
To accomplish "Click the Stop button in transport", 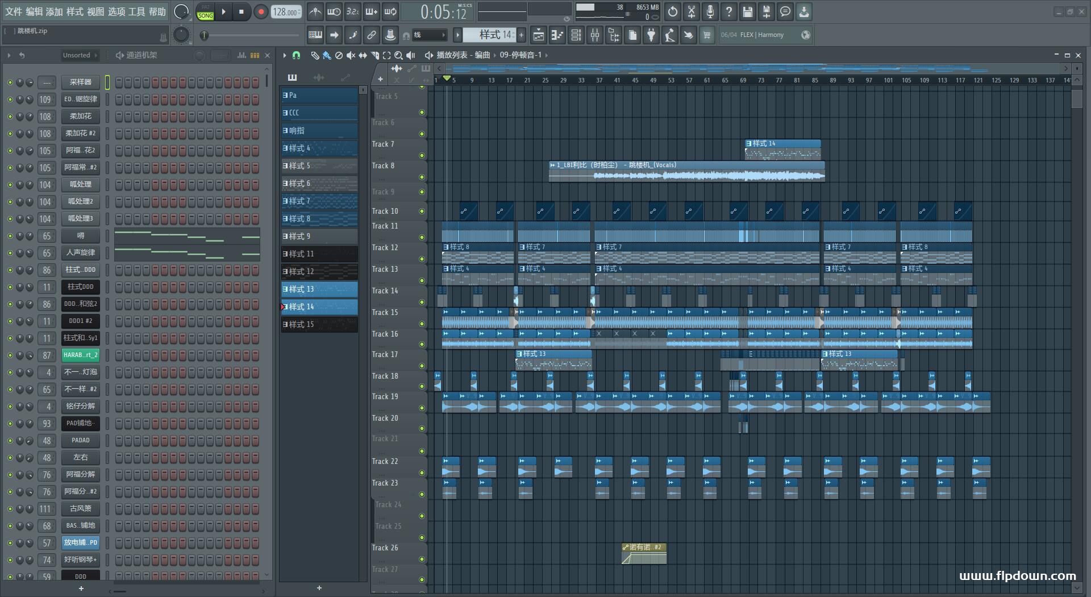I will pyautogui.click(x=241, y=11).
